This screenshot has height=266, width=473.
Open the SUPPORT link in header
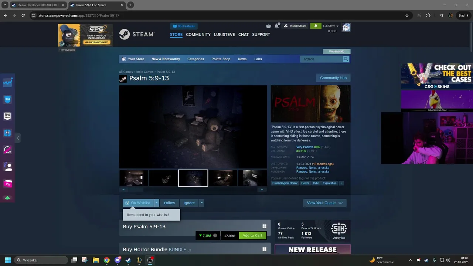point(261,35)
